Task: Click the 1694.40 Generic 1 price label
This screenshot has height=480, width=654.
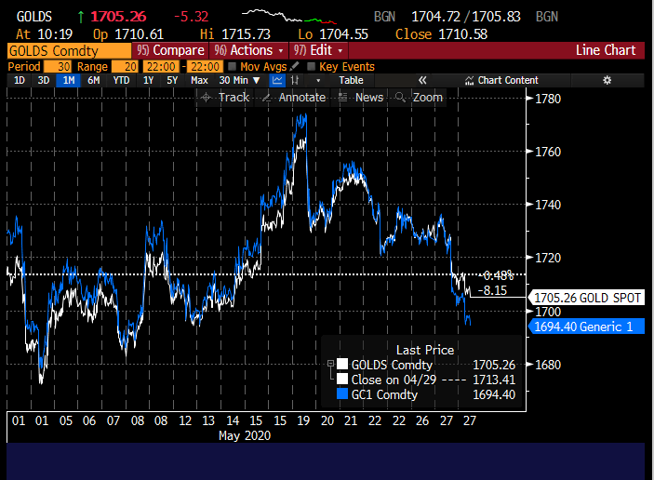Action: (587, 327)
